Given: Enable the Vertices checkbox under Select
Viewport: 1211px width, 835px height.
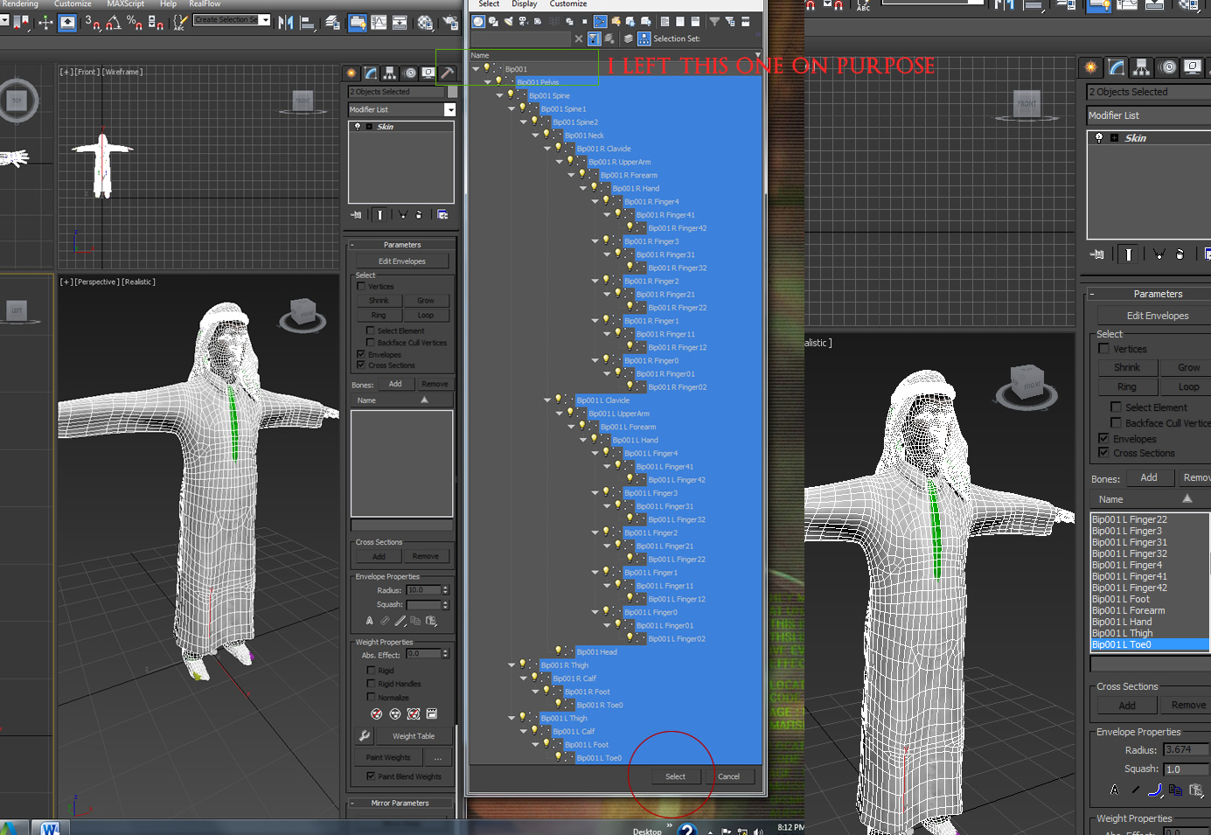Looking at the screenshot, I should coord(362,286).
